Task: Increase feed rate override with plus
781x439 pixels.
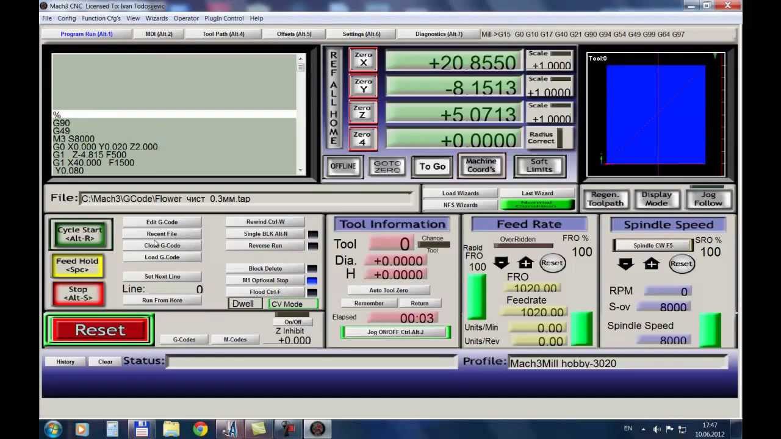Action: pyautogui.click(x=525, y=263)
